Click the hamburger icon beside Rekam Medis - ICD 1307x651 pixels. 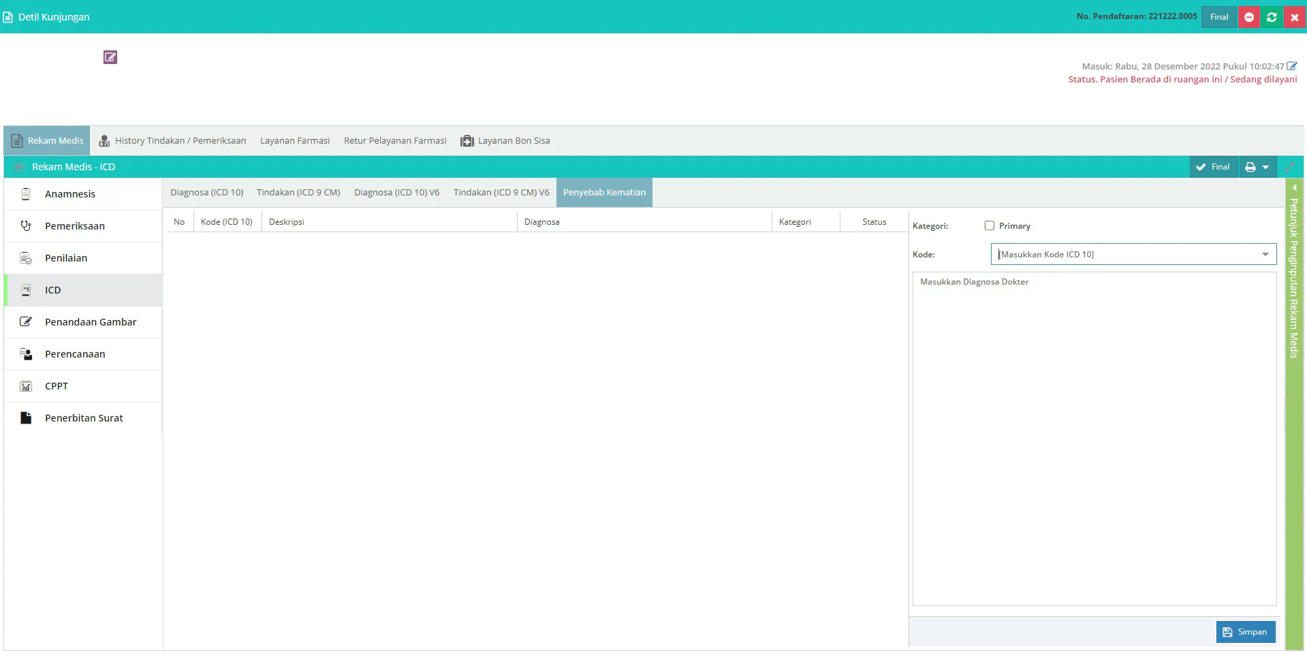click(x=19, y=167)
